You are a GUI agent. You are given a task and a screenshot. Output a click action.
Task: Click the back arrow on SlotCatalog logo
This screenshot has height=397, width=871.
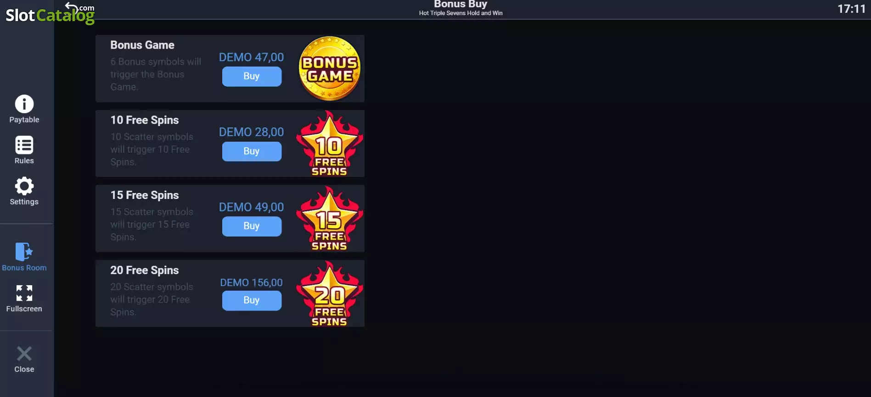click(x=71, y=6)
